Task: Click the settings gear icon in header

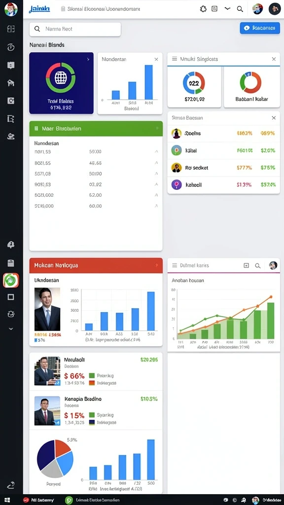Action: pos(203,9)
